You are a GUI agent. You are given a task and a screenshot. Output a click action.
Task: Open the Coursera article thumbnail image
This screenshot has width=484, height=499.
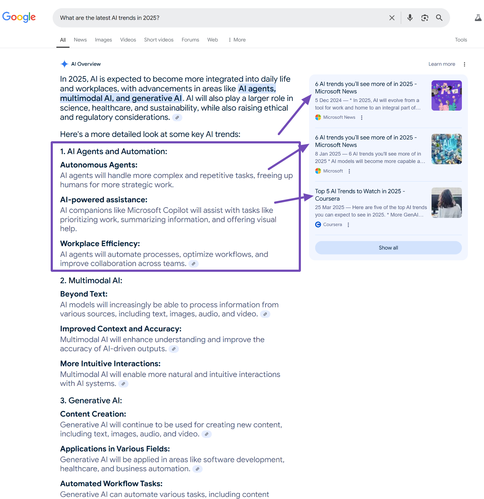point(447,203)
